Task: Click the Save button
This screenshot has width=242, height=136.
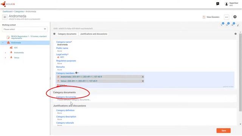Action: [223, 131]
